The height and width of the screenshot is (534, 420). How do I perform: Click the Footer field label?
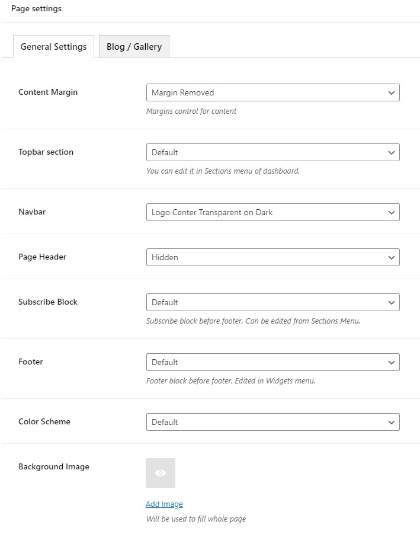point(31,362)
